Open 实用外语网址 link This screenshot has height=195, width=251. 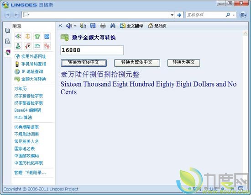click(x=34, y=56)
